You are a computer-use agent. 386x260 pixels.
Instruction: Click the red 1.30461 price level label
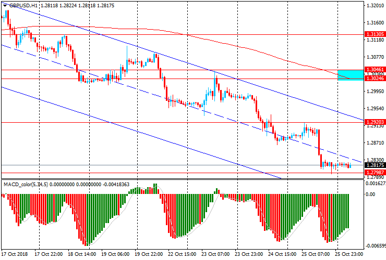[x=375, y=70]
